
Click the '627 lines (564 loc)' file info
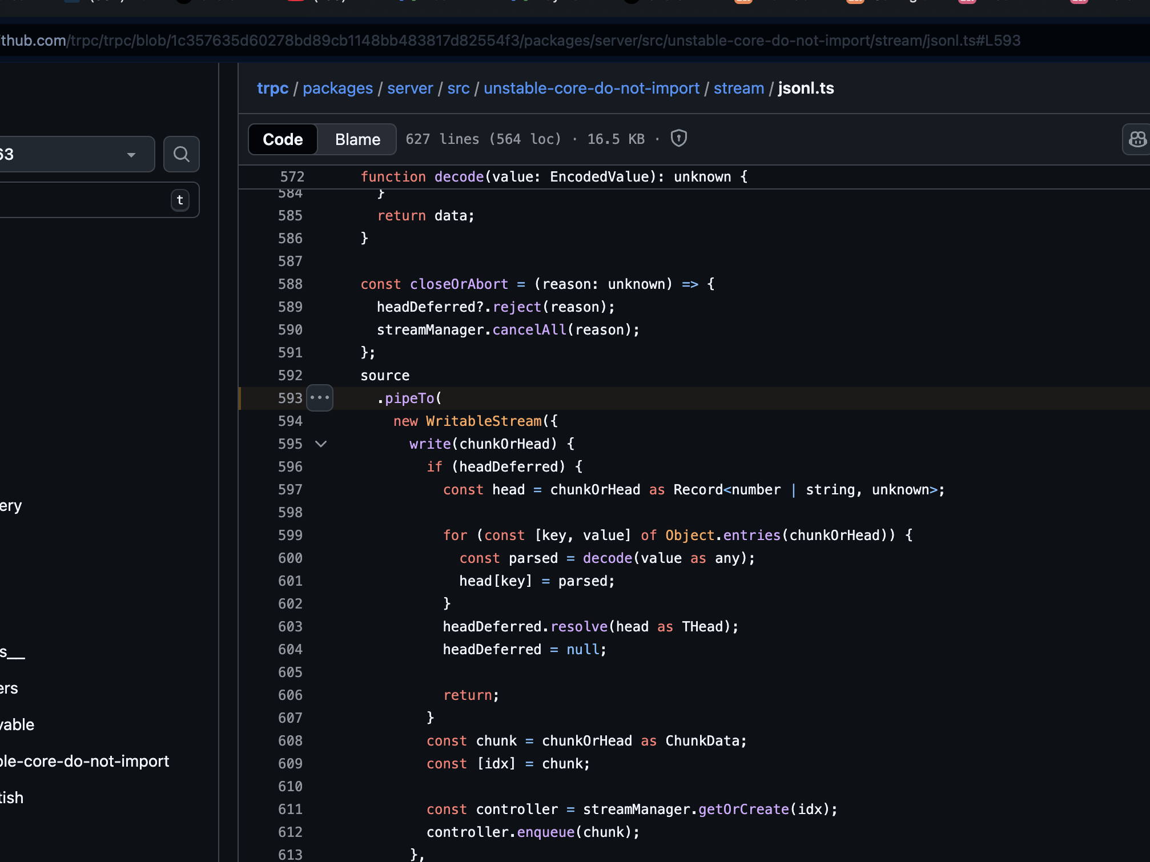[x=484, y=139]
